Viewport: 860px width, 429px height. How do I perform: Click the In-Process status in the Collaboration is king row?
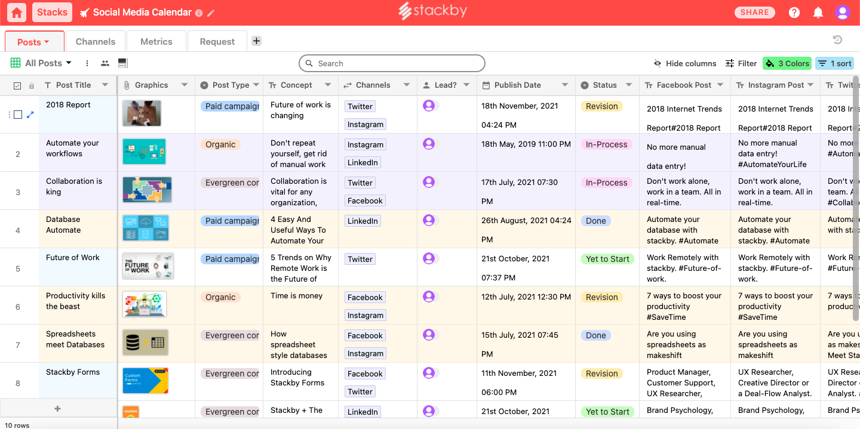(x=606, y=183)
